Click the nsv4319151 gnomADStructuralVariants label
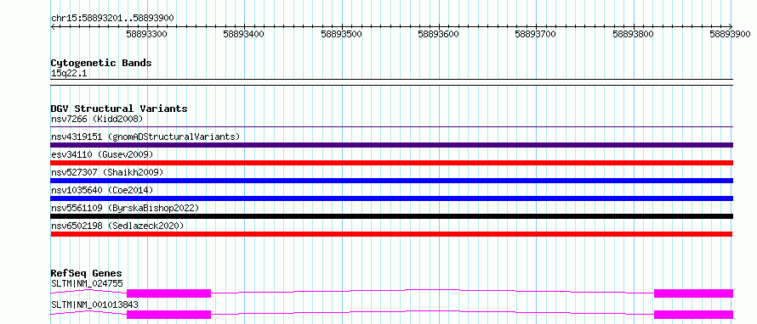 (145, 137)
